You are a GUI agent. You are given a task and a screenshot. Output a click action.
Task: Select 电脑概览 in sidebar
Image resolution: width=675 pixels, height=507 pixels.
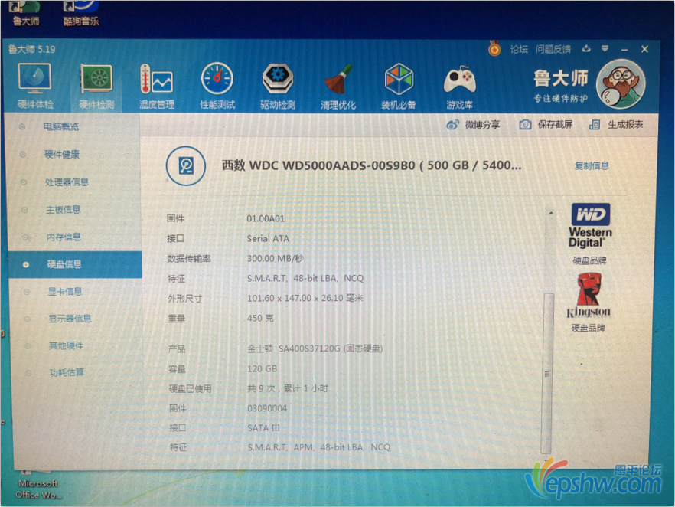pyautogui.click(x=60, y=126)
